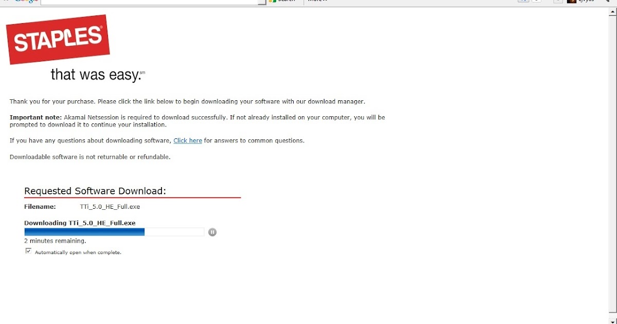Click the 'Downloading TTi_5.0_HE_Full.exe' label
The image size is (617, 324).
pyautogui.click(x=80, y=223)
